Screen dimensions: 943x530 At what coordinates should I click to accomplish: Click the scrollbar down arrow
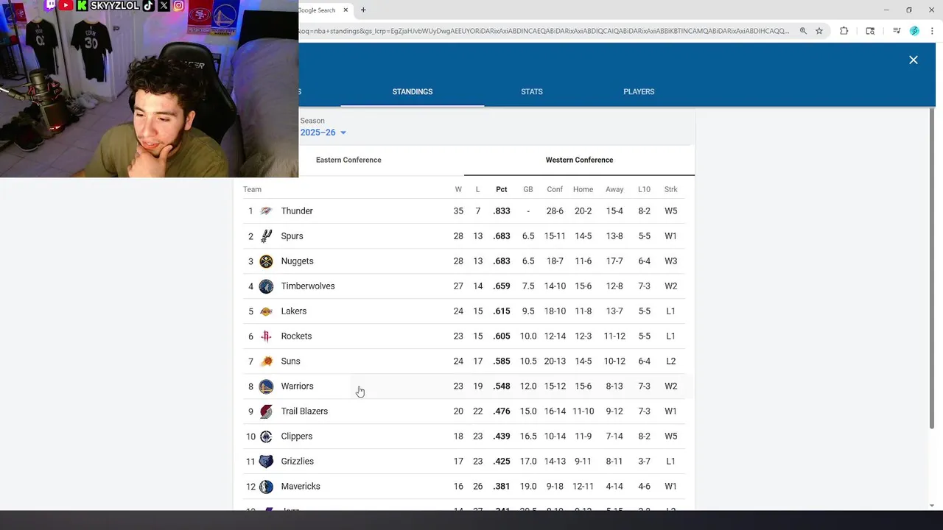(932, 505)
